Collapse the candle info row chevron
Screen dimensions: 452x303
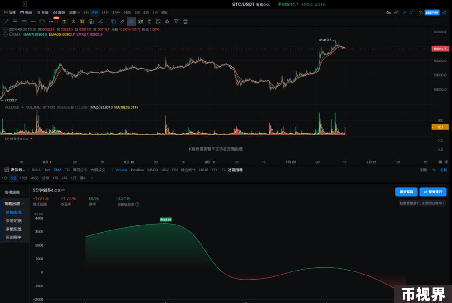point(5,29)
